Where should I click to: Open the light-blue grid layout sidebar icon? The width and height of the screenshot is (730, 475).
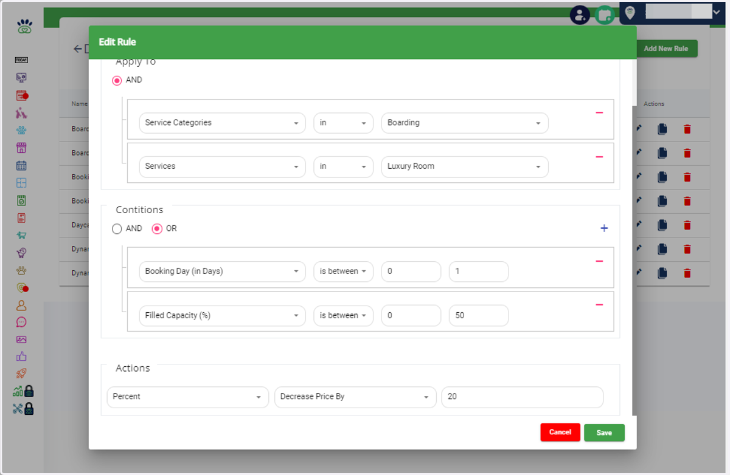21,183
